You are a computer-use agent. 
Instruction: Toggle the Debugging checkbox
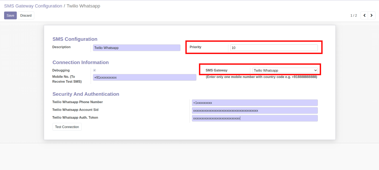tap(94, 70)
